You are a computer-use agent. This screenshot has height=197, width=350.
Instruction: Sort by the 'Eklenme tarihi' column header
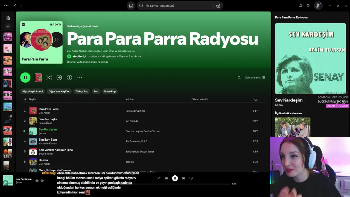click(200, 99)
